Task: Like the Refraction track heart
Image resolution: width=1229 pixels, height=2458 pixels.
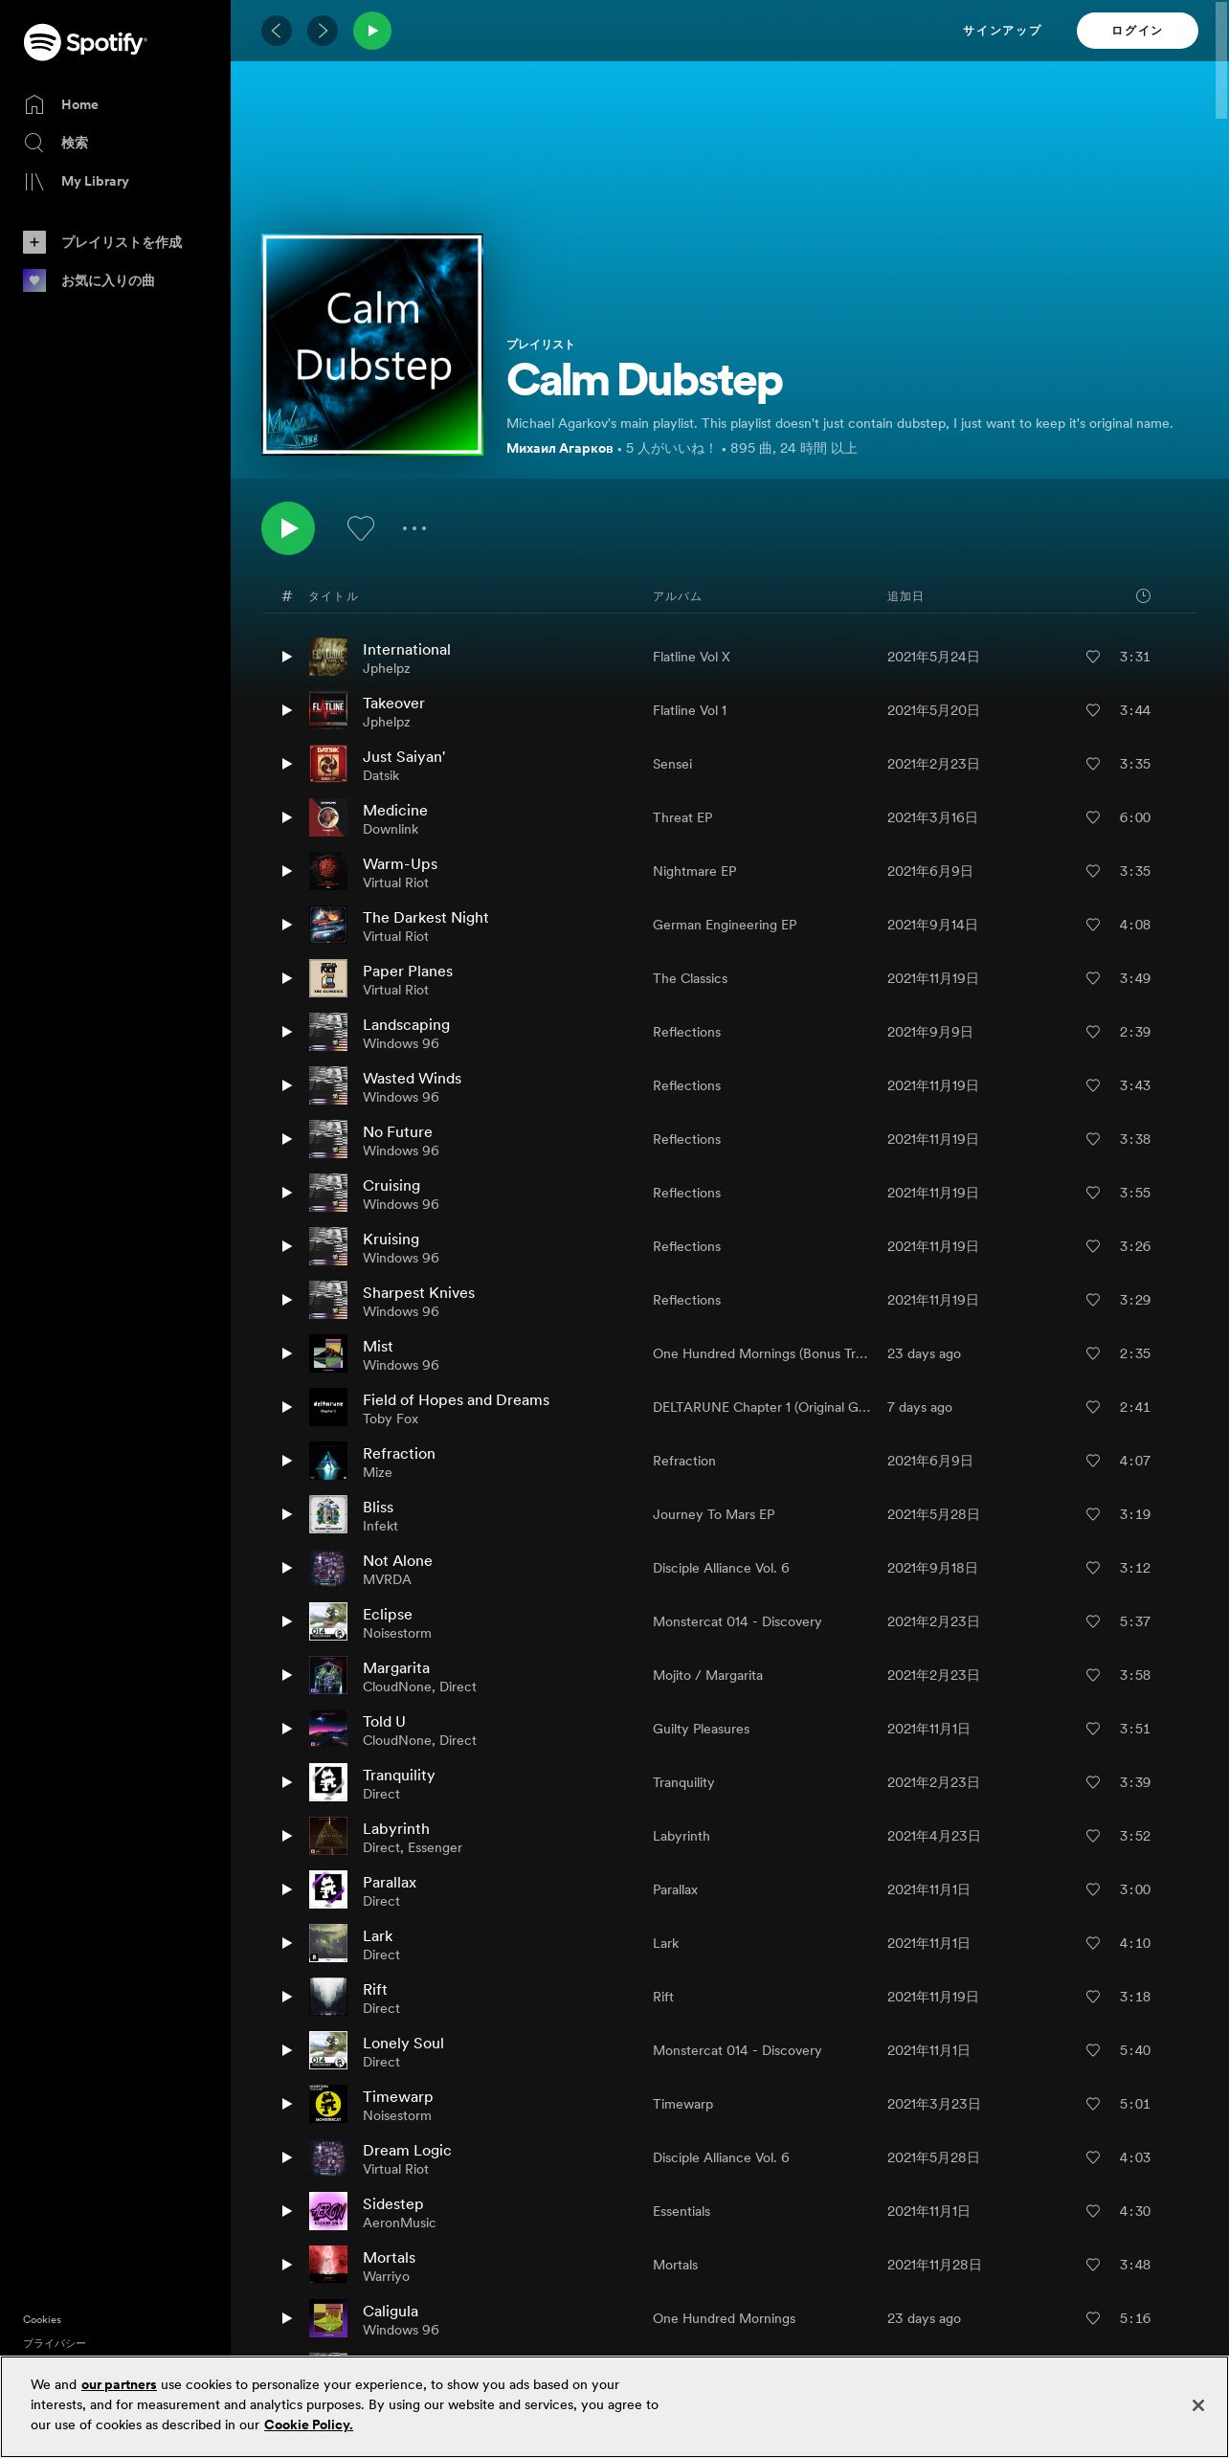Action: (x=1093, y=1461)
